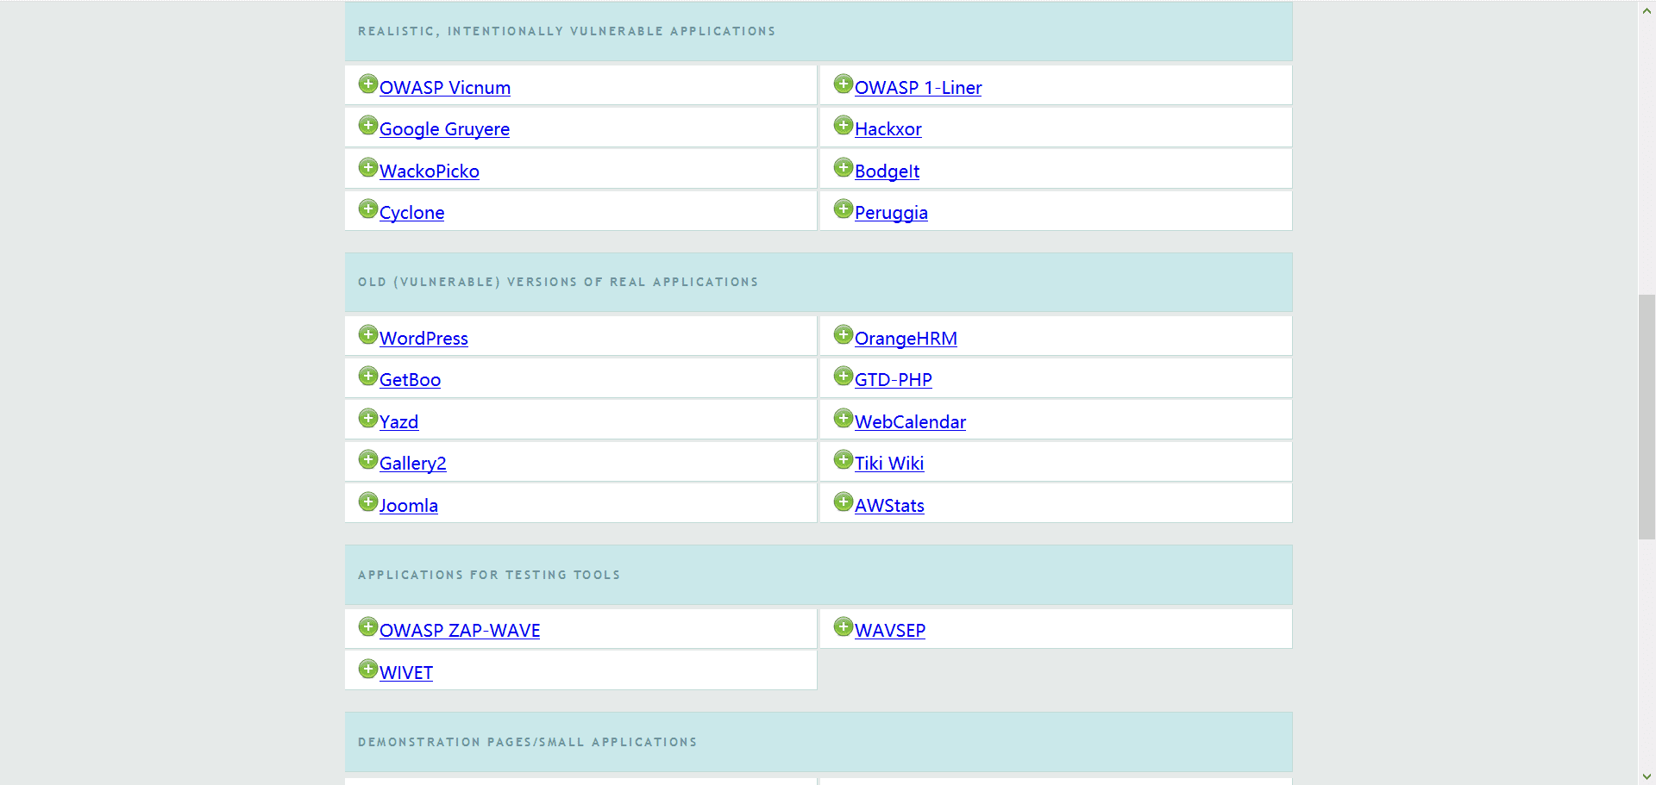Launch the WordPress link
Viewport: 1656px width, 785px height.
(423, 339)
